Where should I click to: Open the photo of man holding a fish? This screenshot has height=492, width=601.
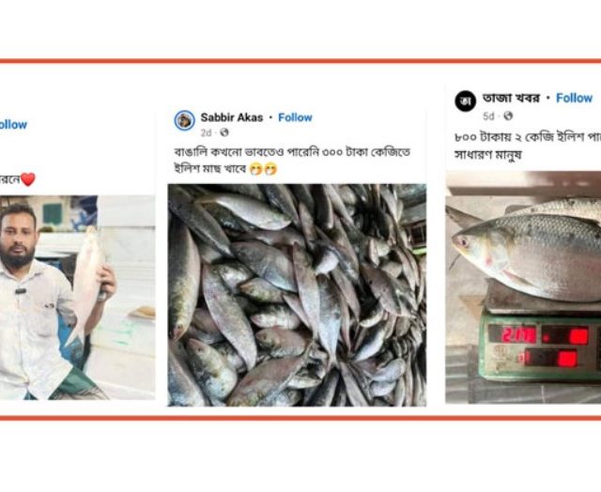[x=77, y=298]
